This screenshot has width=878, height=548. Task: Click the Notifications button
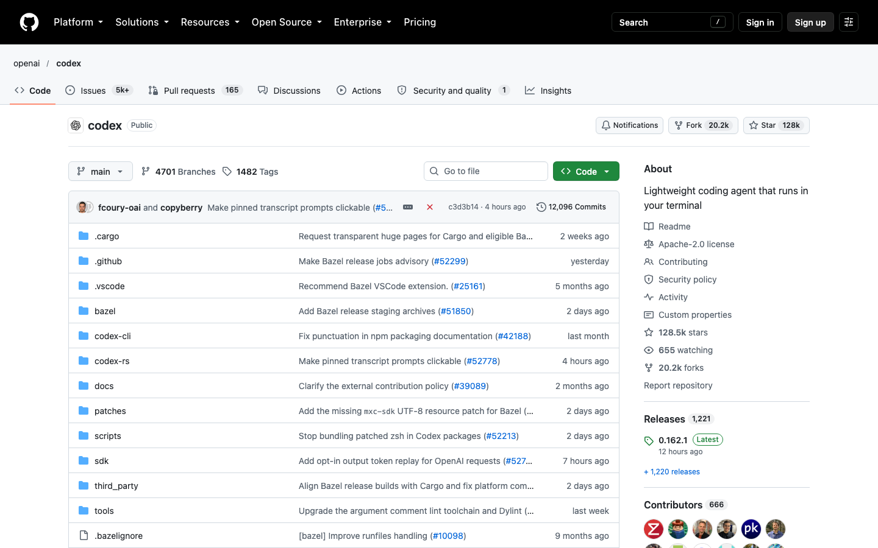(x=629, y=125)
